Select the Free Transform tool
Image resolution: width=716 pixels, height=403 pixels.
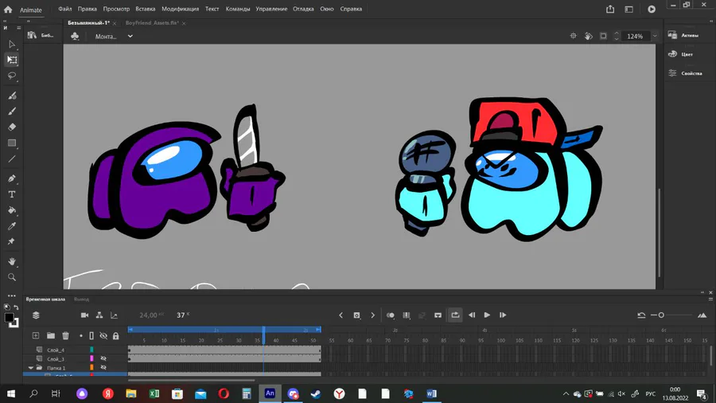click(x=12, y=60)
